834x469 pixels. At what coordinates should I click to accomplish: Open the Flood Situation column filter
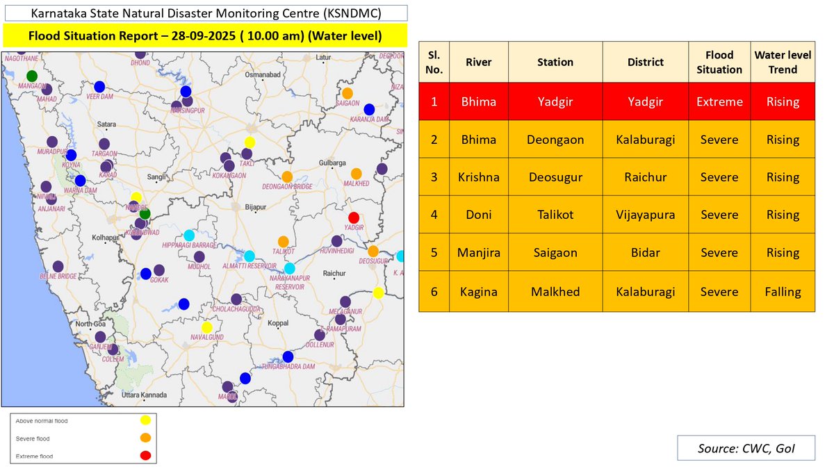click(719, 61)
